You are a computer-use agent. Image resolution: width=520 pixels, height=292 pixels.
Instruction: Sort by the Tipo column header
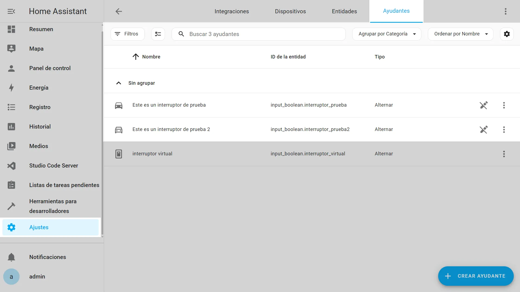(x=380, y=57)
